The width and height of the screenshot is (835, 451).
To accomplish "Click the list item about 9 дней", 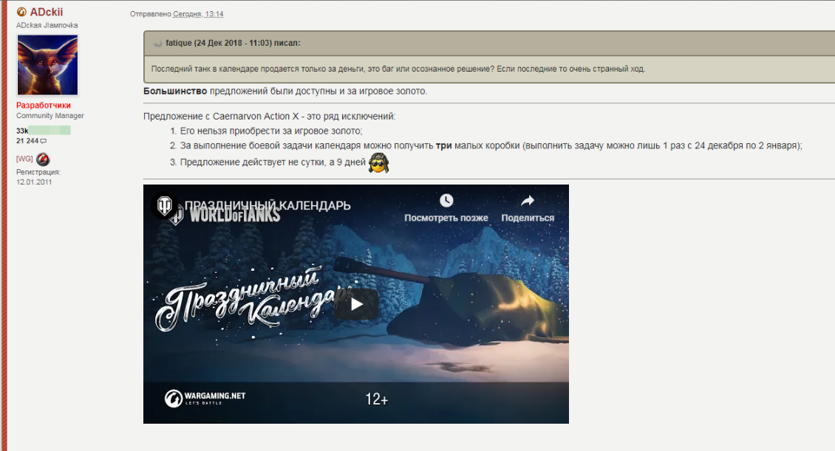I will [273, 162].
